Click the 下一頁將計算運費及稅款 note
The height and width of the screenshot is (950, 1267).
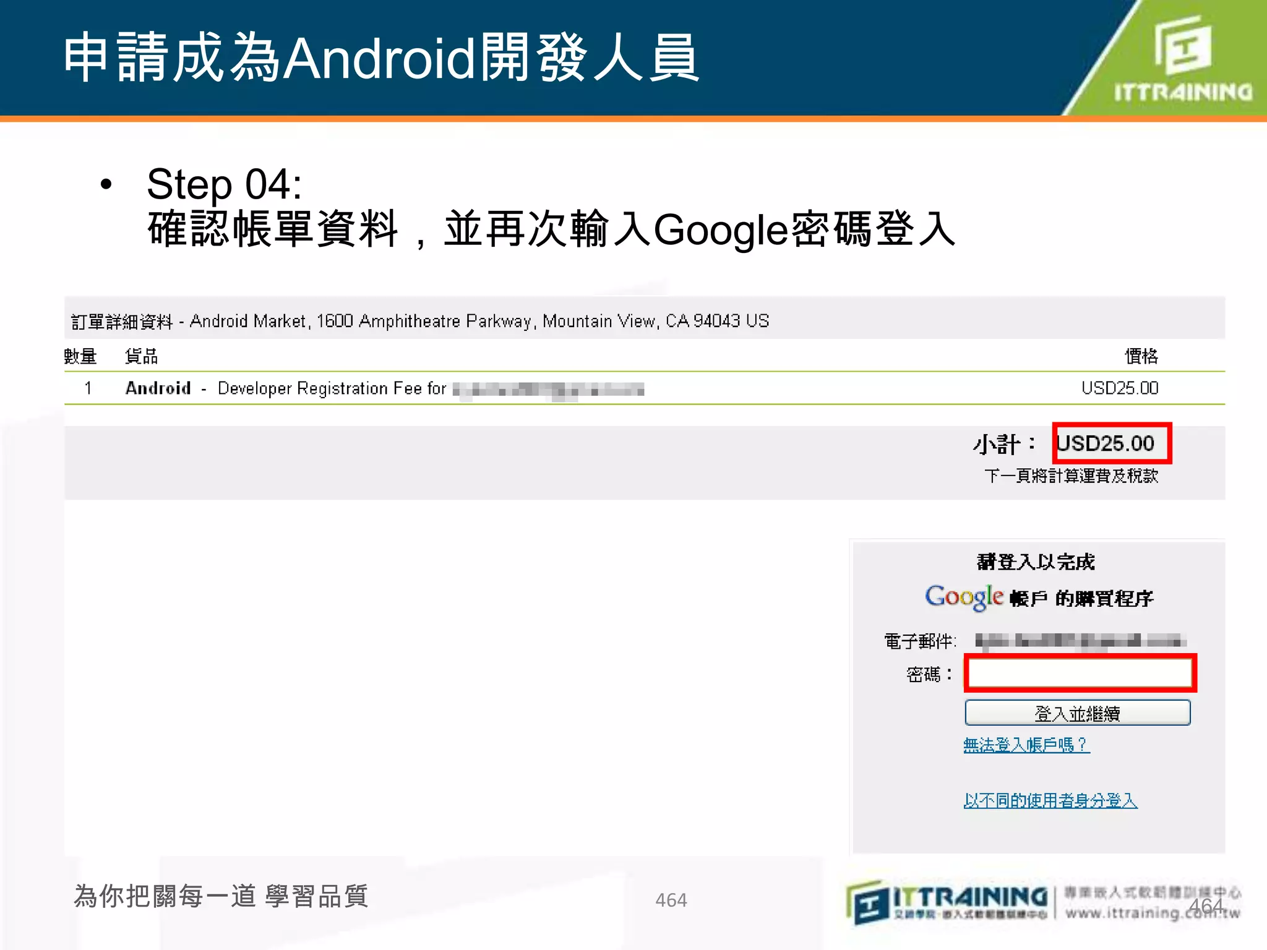pyautogui.click(x=1072, y=476)
